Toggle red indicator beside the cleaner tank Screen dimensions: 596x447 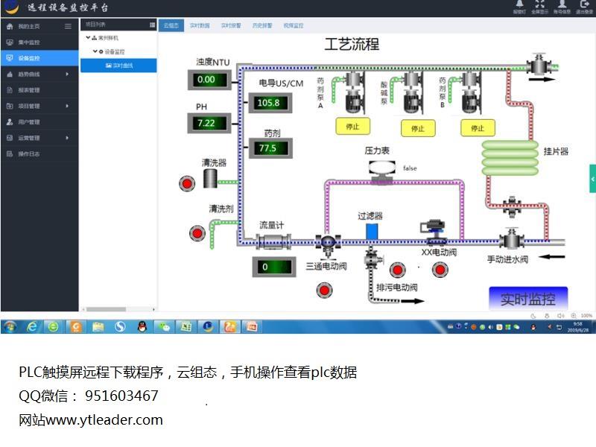186,182
